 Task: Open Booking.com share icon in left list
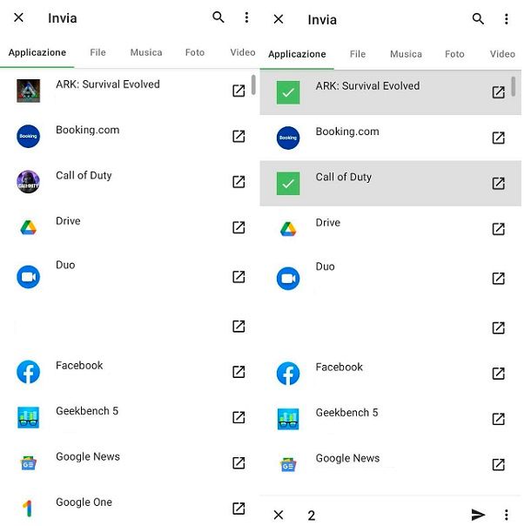click(239, 136)
